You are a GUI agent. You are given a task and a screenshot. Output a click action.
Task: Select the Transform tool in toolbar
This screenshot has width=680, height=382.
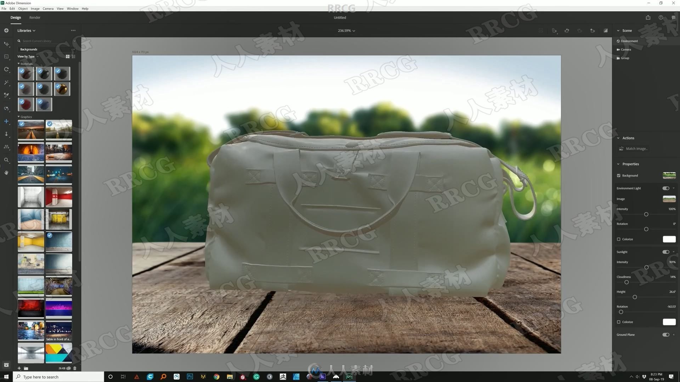point(6,44)
